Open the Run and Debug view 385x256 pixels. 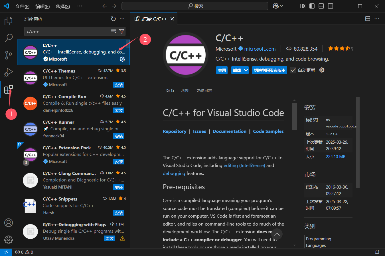pos(9,72)
